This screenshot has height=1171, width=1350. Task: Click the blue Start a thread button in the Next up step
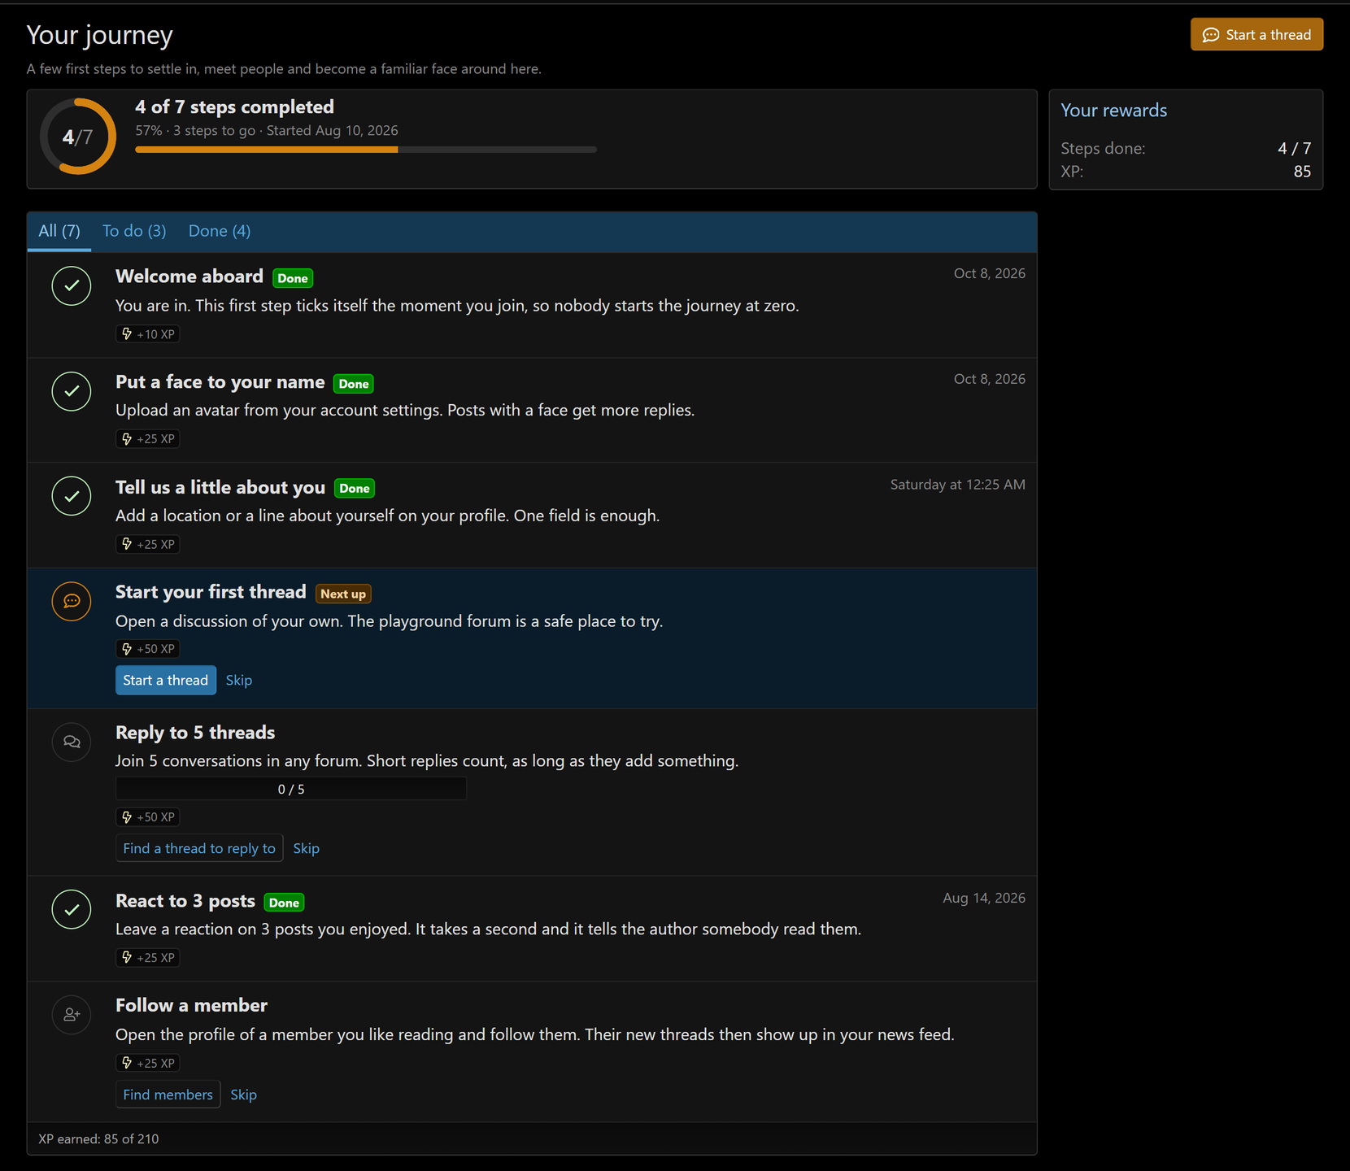[x=166, y=680]
